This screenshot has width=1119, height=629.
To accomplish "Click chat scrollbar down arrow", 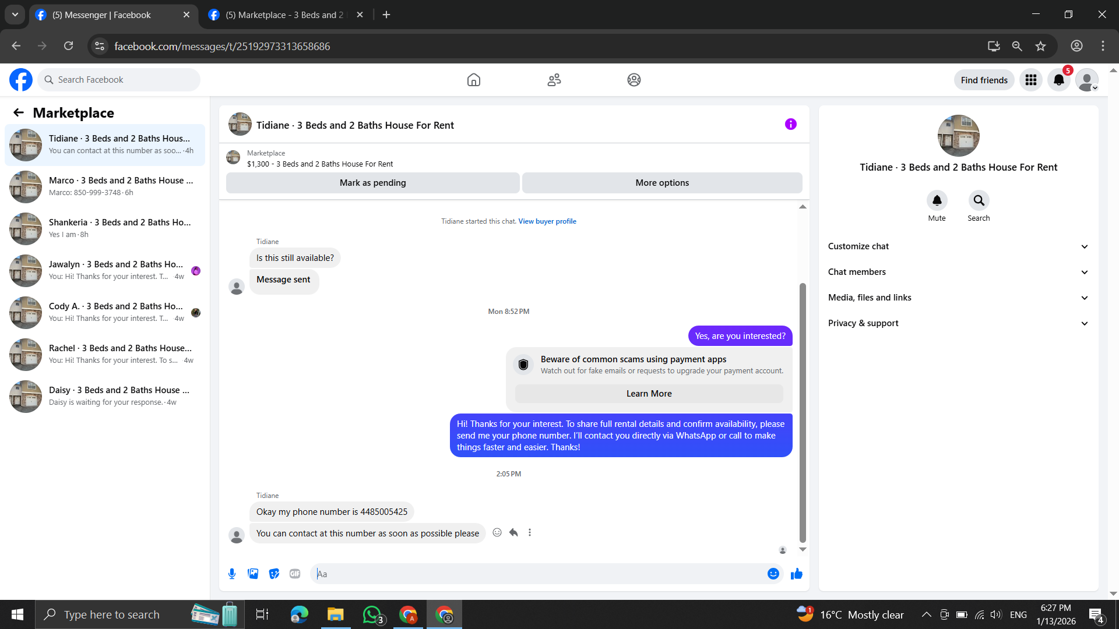I will pos(803,549).
